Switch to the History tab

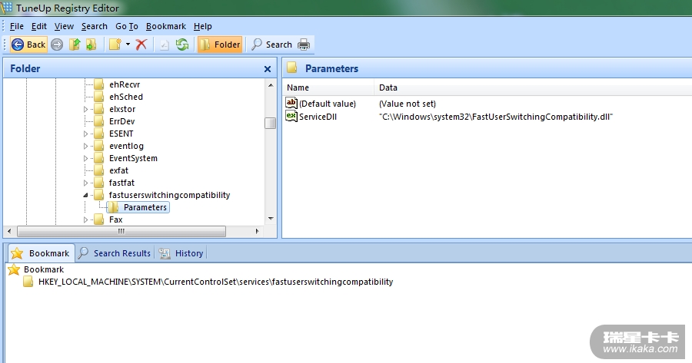pos(181,253)
